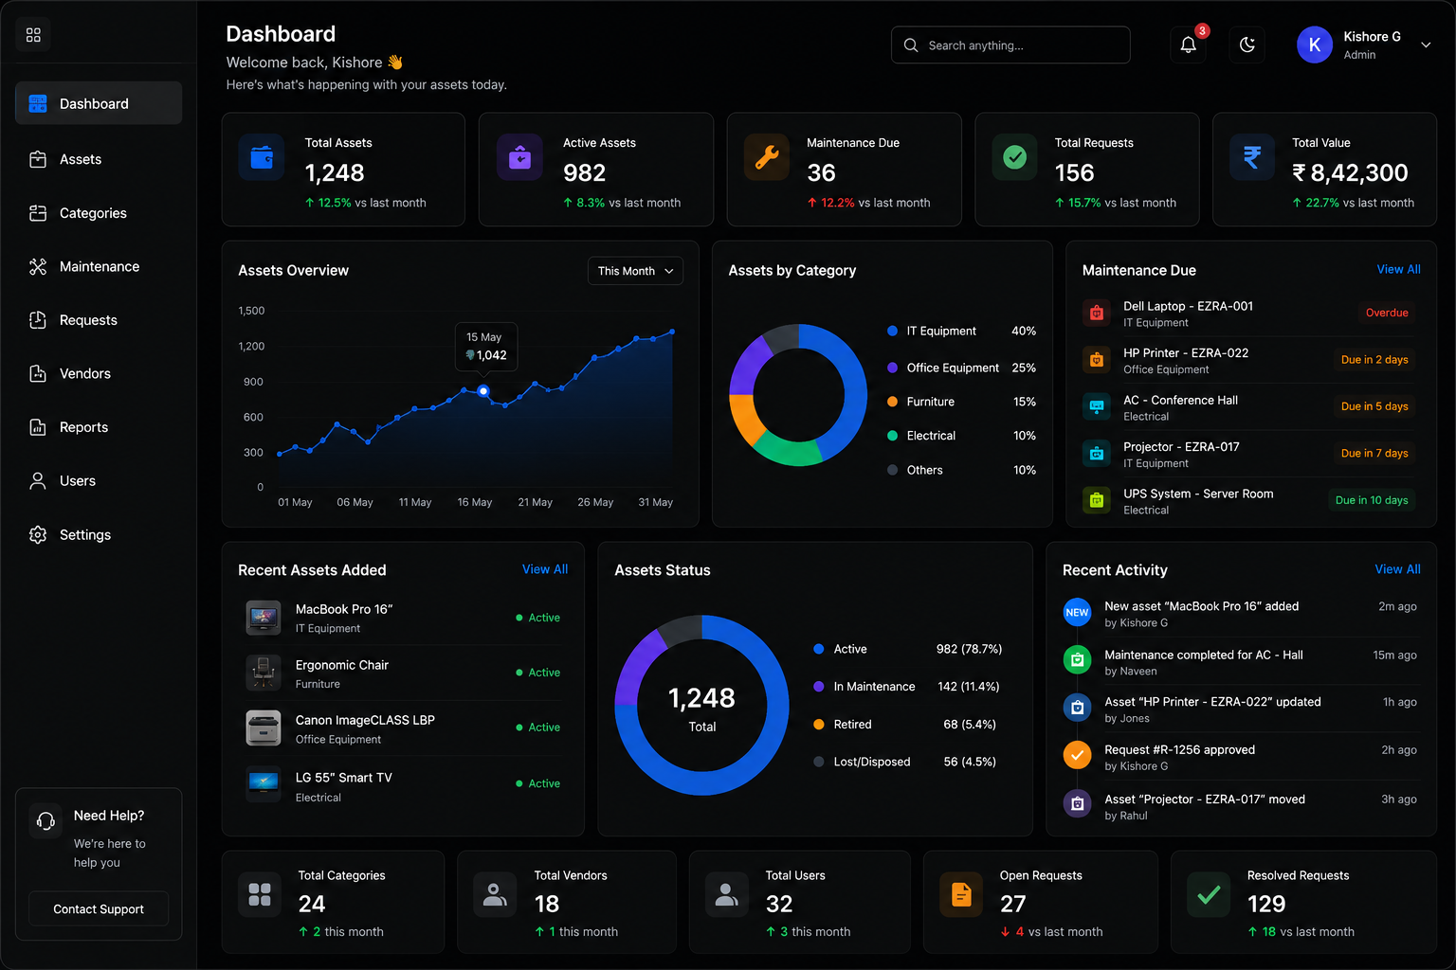Click the Open Requests document icon
The height and width of the screenshot is (970, 1456).
961,894
